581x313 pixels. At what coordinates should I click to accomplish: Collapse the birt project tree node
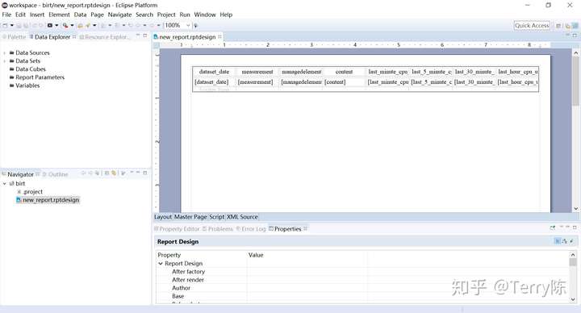5,183
